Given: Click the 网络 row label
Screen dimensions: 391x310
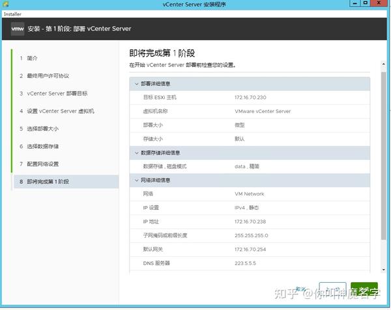Looking at the screenshot, I should tap(148, 194).
